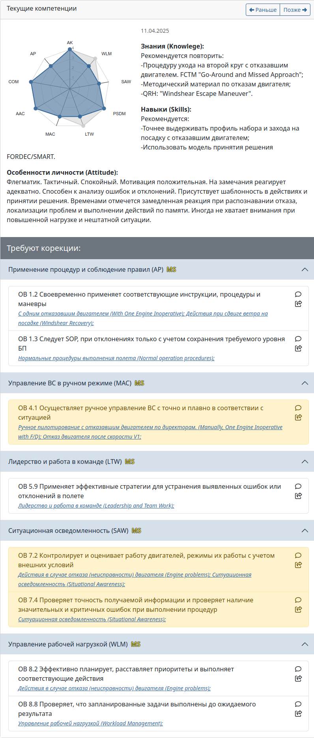This screenshot has height=738, width=314.
Task: Click the PSDM point on radar chart
Action: point(104,108)
